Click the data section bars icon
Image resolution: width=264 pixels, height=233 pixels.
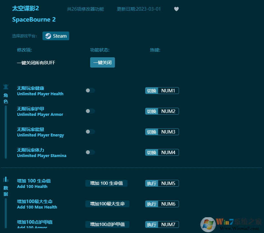(5, 180)
